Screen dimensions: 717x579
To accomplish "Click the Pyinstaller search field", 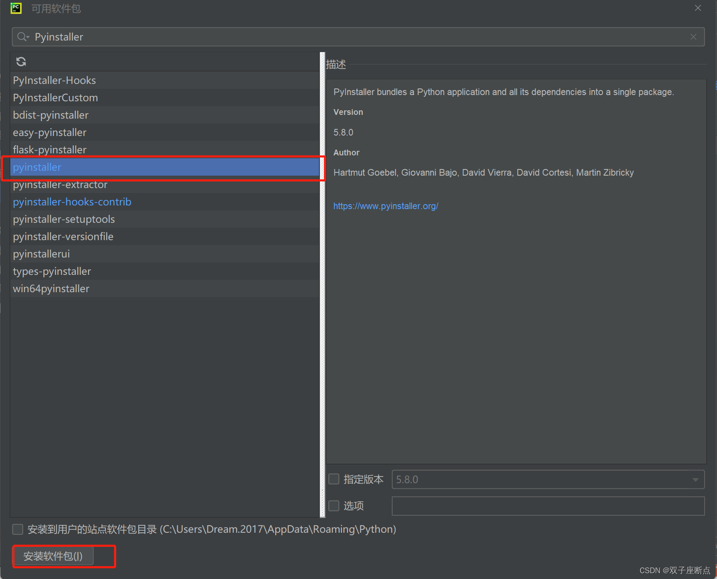I will click(358, 37).
